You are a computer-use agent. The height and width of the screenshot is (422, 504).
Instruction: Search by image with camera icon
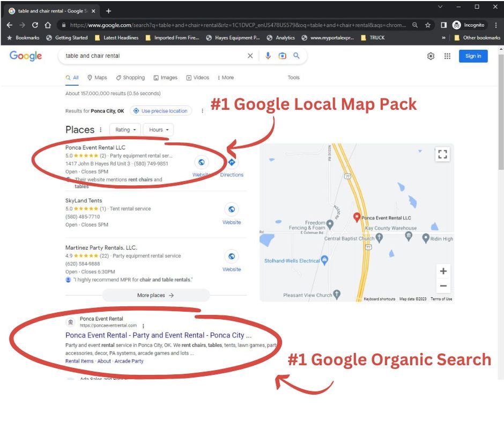click(x=282, y=56)
